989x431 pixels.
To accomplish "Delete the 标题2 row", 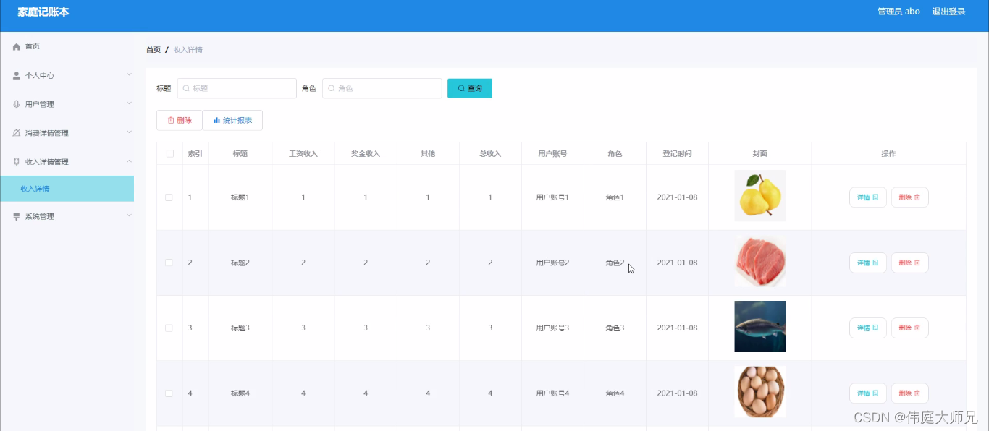I will [x=910, y=263].
